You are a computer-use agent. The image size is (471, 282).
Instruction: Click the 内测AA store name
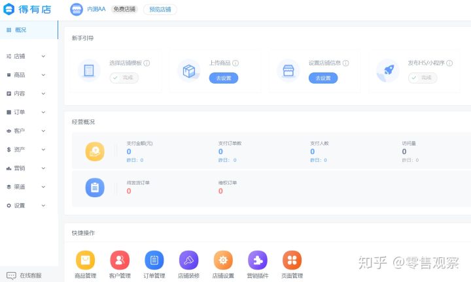(x=96, y=9)
